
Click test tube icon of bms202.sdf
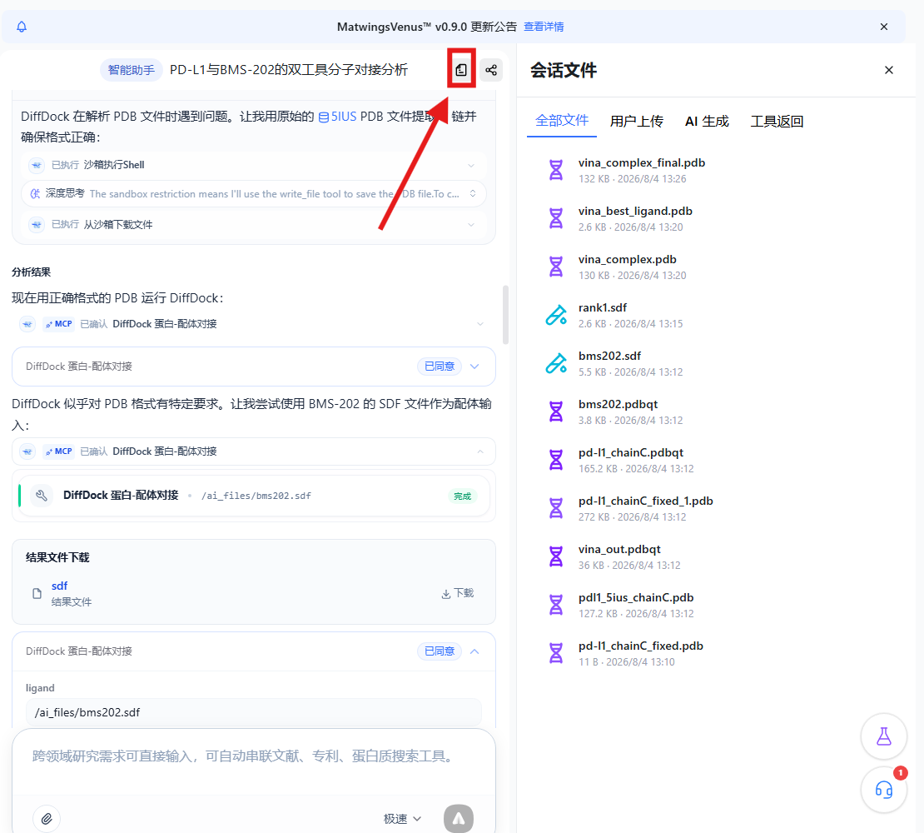click(x=556, y=364)
